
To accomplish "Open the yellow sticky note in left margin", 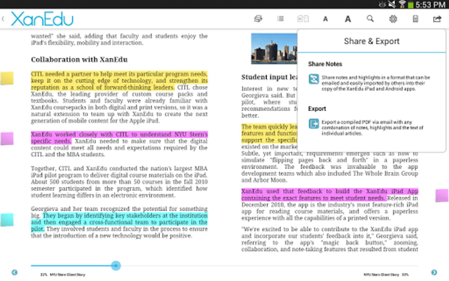I will coord(7,78).
